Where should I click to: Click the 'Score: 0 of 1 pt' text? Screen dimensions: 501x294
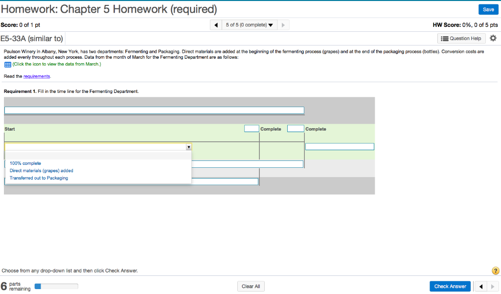click(20, 25)
